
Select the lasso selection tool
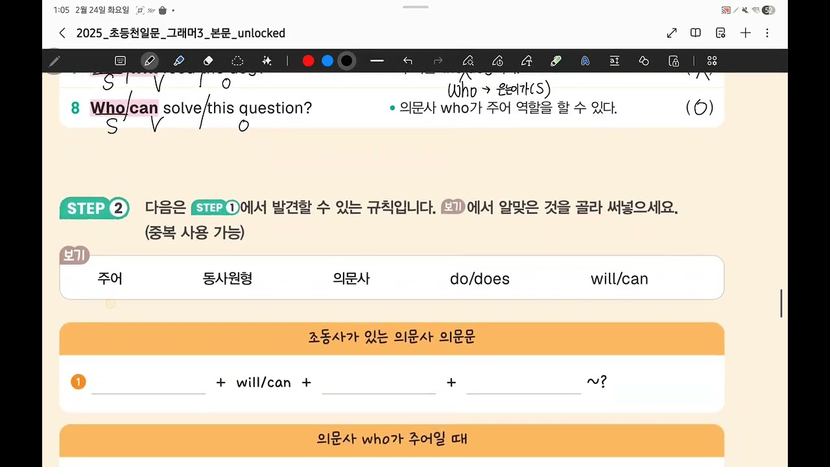click(237, 61)
